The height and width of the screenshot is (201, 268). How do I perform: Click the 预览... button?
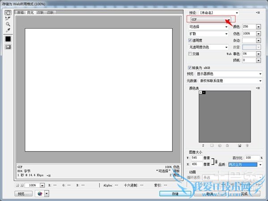pyautogui.click(x=23, y=194)
